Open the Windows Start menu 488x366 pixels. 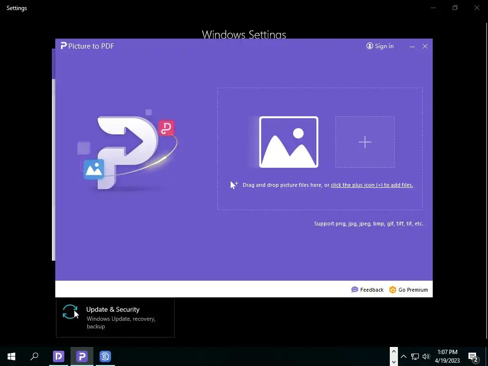coord(11,356)
